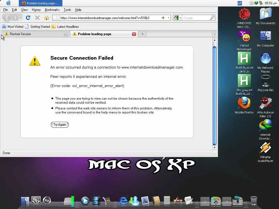Screen dimensions: 279x209
Task: Select the My Network Places desktop icon
Action: tap(265, 63)
